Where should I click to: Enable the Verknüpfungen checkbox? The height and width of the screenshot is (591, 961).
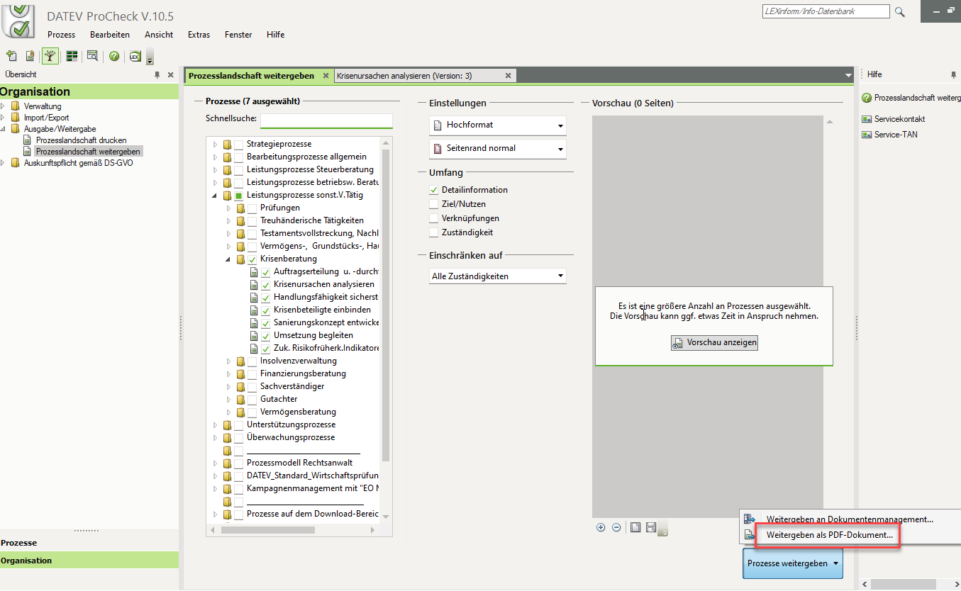[434, 218]
